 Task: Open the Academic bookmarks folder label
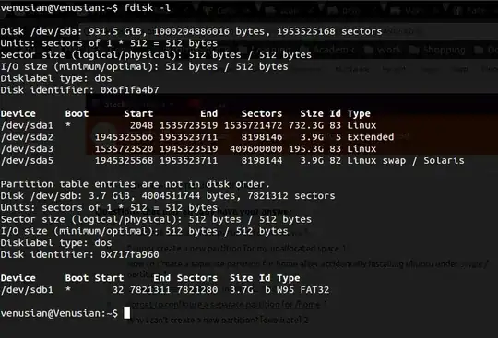[x=334, y=50]
